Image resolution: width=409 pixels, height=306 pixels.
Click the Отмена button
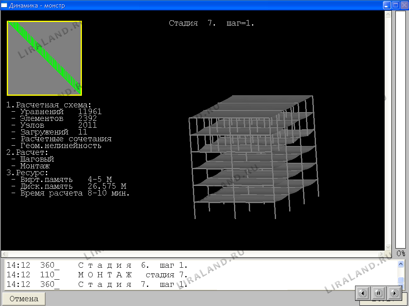tap(24, 299)
